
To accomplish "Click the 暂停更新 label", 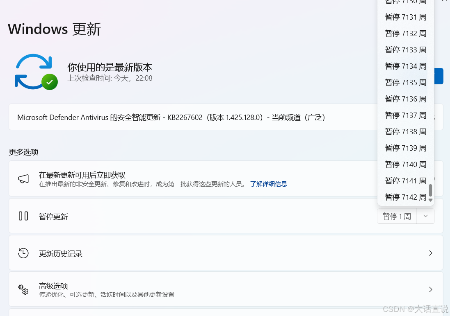I will pyautogui.click(x=53, y=217).
